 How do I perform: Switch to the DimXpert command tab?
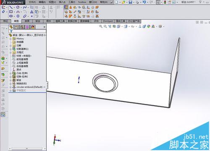(108, 21)
